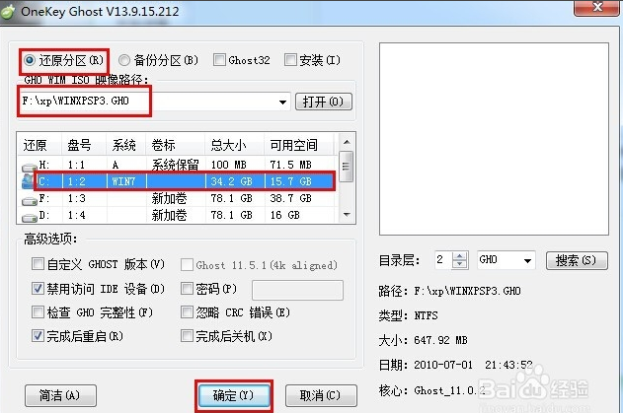The height and width of the screenshot is (413, 623).
Task: Click the drive icon for H: partition
Action: click(30, 168)
